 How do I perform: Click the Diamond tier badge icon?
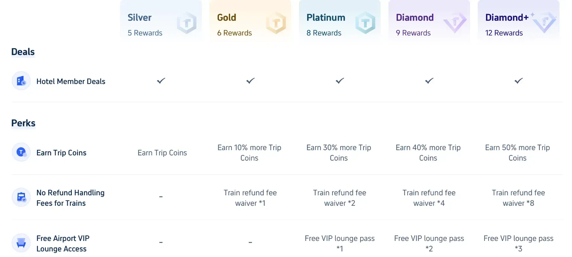[455, 23]
